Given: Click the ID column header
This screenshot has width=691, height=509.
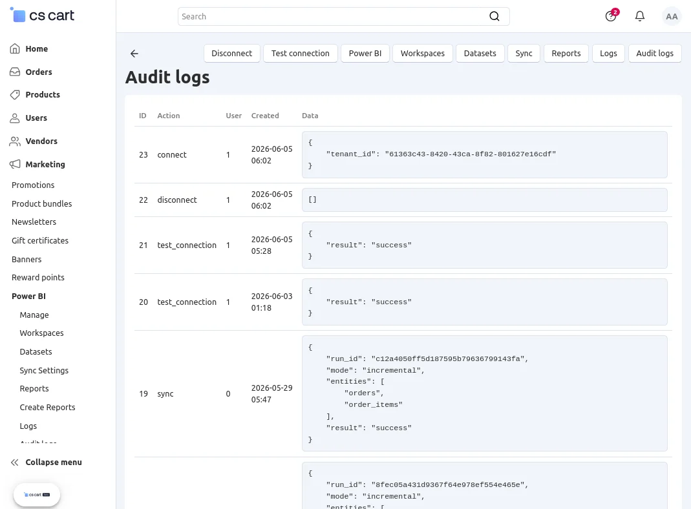Looking at the screenshot, I should (x=143, y=116).
